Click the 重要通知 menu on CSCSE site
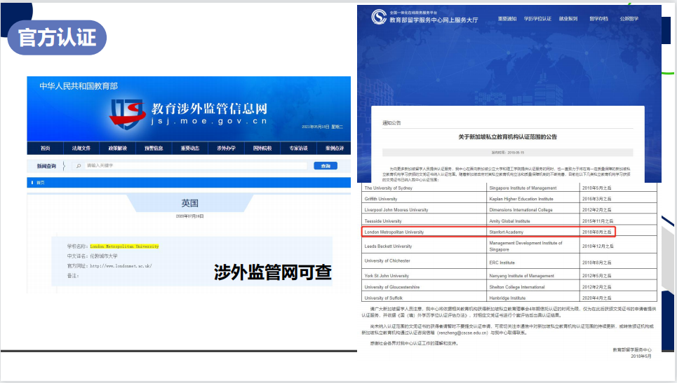 pos(507,19)
